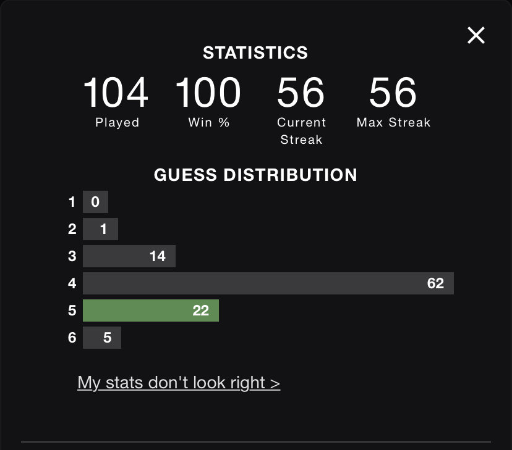Click the 100 Win % value
Image resolution: width=512 pixels, height=450 pixels.
coord(208,92)
